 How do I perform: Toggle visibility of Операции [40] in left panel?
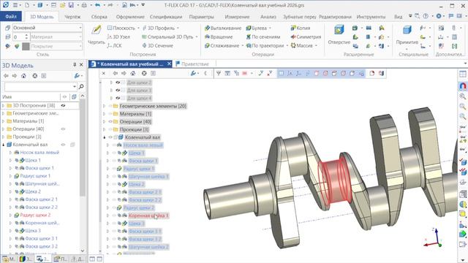point(63,129)
